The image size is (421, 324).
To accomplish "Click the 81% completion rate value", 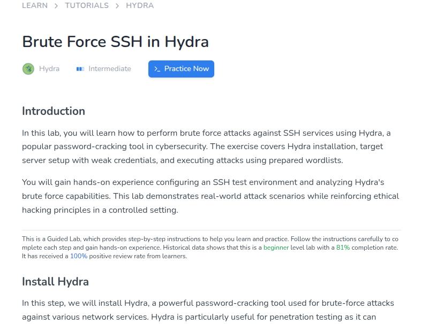I will [343, 248].
